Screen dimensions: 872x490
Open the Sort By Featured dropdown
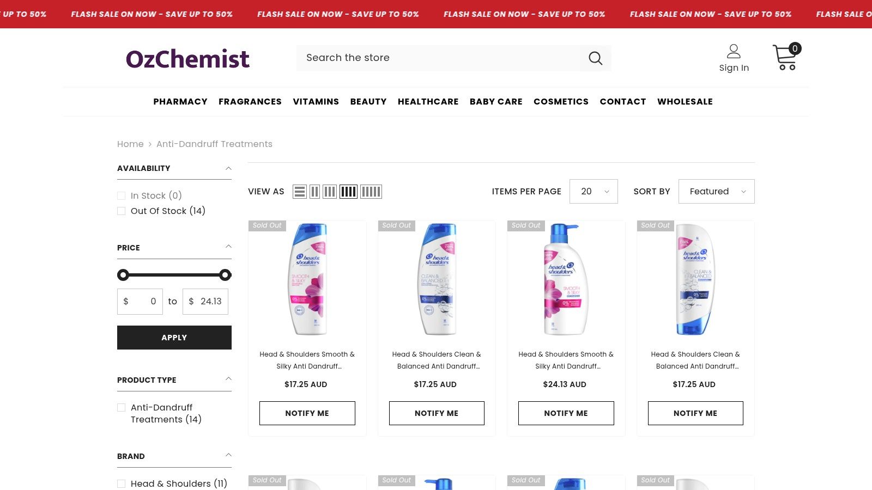coord(716,192)
